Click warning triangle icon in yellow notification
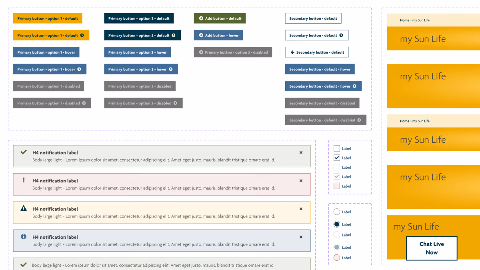The image size is (480, 270). point(24,208)
